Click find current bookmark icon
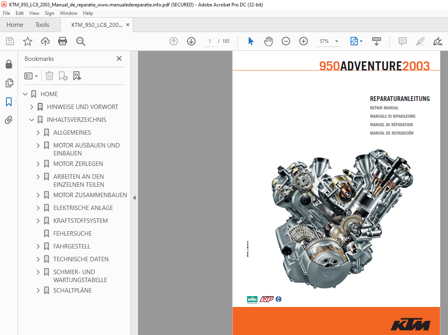 [x=77, y=76]
